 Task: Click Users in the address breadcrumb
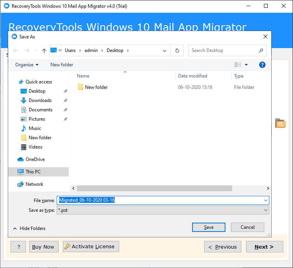pos(70,50)
